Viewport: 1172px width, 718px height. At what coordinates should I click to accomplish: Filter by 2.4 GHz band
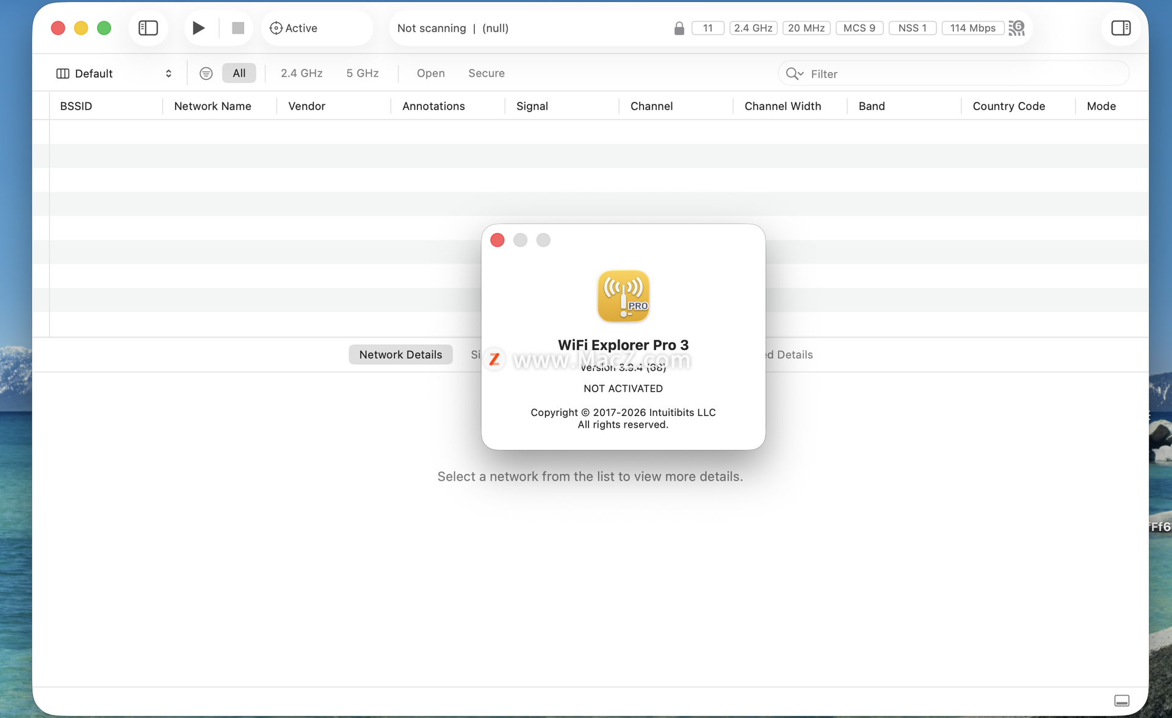[x=302, y=73]
